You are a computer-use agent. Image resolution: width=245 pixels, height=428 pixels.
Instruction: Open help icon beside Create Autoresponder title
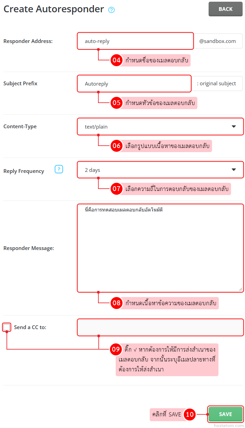(x=111, y=10)
